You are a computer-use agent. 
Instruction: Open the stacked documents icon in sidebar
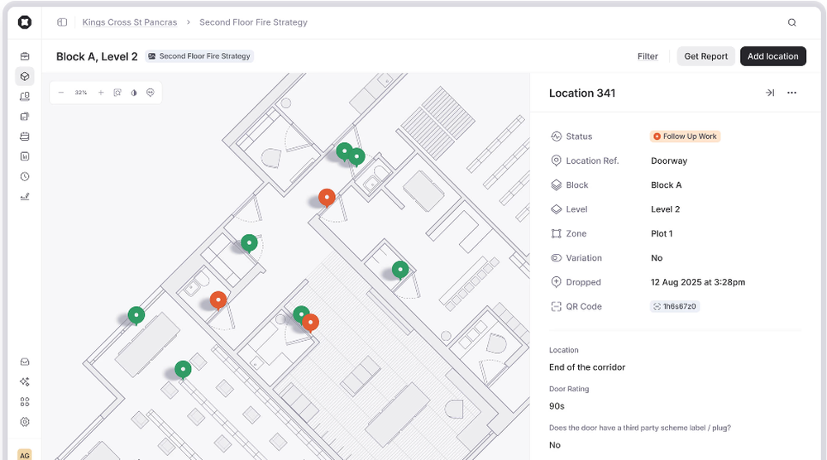tap(25, 117)
